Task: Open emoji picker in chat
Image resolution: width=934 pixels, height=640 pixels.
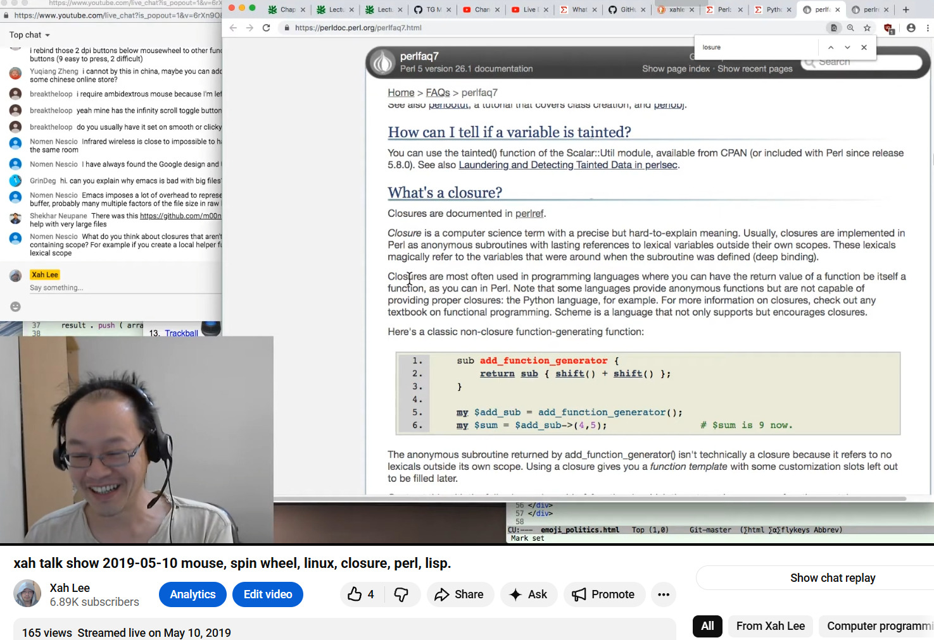Action: [x=16, y=307]
